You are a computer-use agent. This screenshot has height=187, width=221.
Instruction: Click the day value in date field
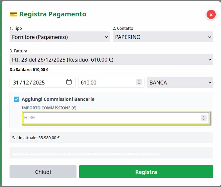click(x=16, y=83)
